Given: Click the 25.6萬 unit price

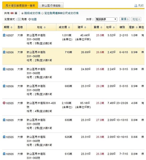Looking at the screenshot, I should tap(100, 69).
